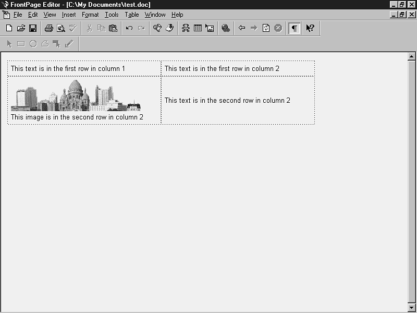This screenshot has height=313, width=417.
Task: Save the document with the floppy icon
Action: coord(33,28)
